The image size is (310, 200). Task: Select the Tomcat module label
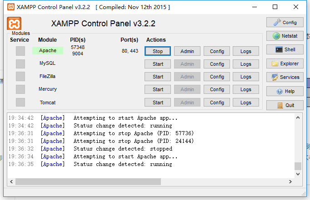click(x=48, y=102)
